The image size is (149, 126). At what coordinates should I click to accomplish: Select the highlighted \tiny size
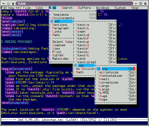[x=116, y=69]
